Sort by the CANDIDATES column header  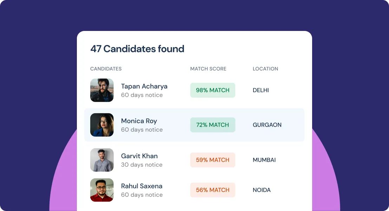[x=106, y=69]
